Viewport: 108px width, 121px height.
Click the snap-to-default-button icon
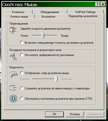tap(13, 57)
